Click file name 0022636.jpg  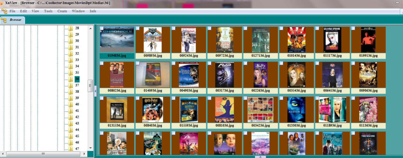coord(261,91)
